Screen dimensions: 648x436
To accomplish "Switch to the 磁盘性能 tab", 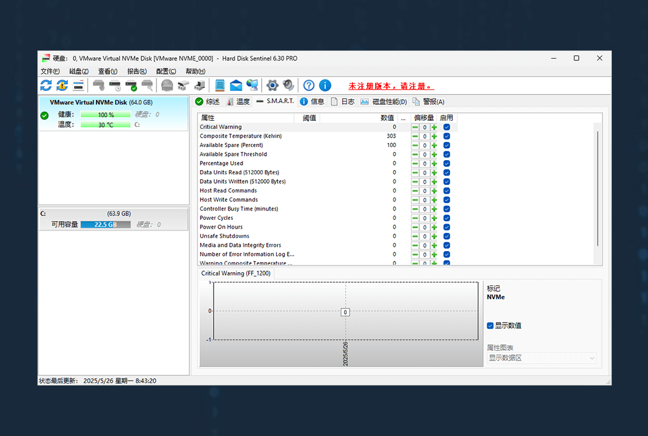I will tap(384, 102).
